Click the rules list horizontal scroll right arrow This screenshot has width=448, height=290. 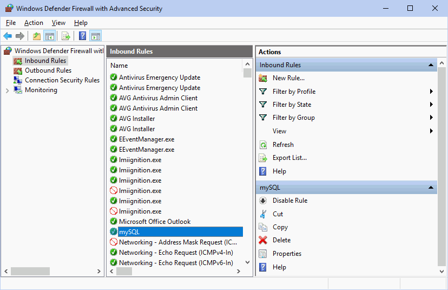(x=239, y=271)
